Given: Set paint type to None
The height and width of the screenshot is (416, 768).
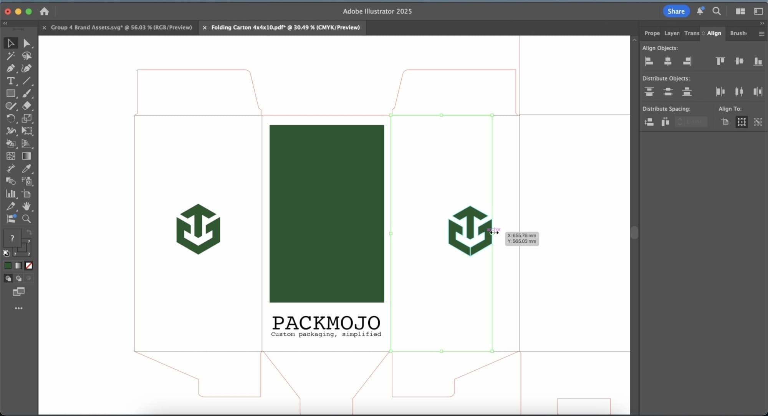Looking at the screenshot, I should (x=29, y=265).
